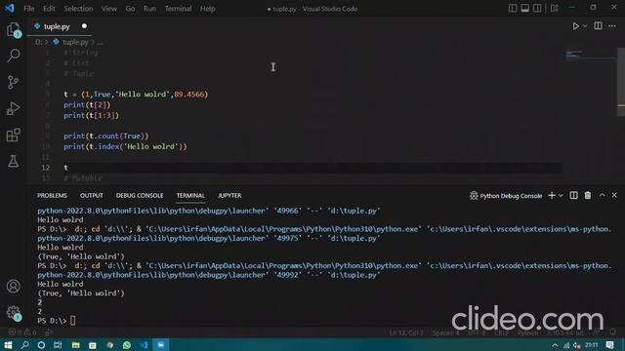Customize layout icon in title bar
The image size is (625, 351).
[555, 8]
